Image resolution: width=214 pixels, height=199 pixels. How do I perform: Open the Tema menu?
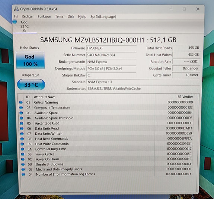pyautogui.click(x=59, y=16)
